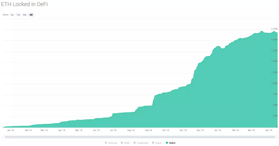Show the Compound series via legend label

[x=142, y=143]
